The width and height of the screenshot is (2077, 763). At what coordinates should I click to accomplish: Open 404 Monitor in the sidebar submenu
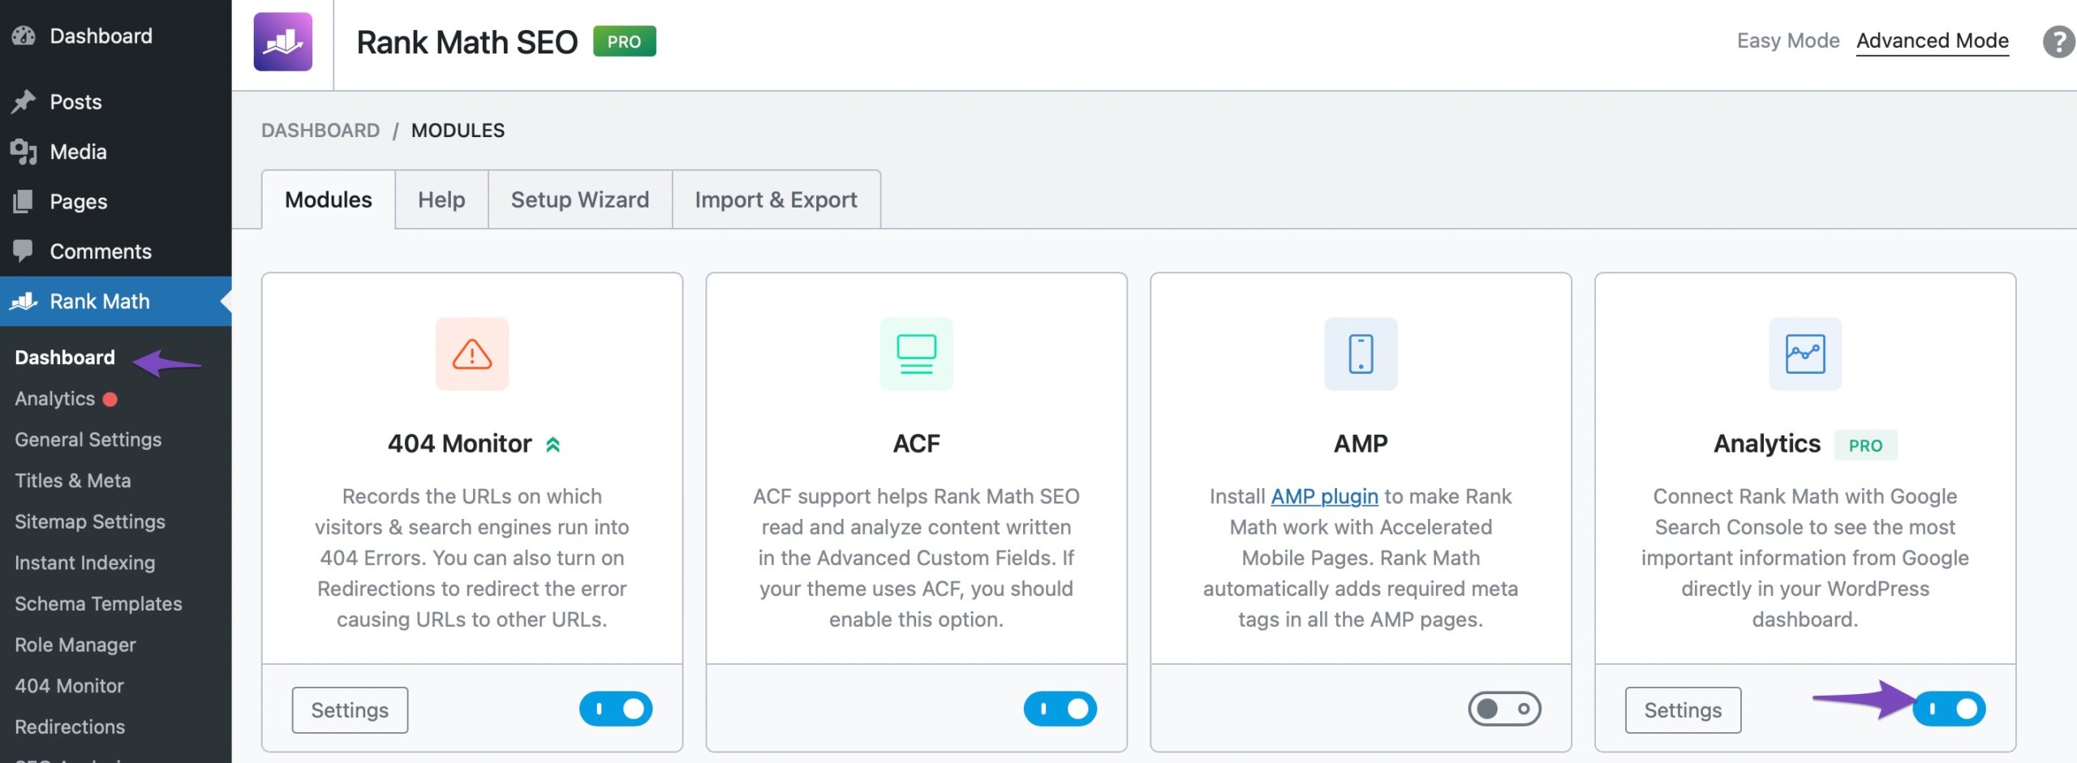(x=69, y=686)
